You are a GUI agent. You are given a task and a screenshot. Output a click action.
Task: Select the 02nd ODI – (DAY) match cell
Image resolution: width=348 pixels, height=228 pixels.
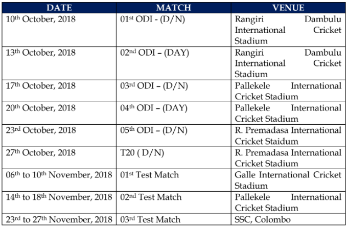[x=174, y=63]
